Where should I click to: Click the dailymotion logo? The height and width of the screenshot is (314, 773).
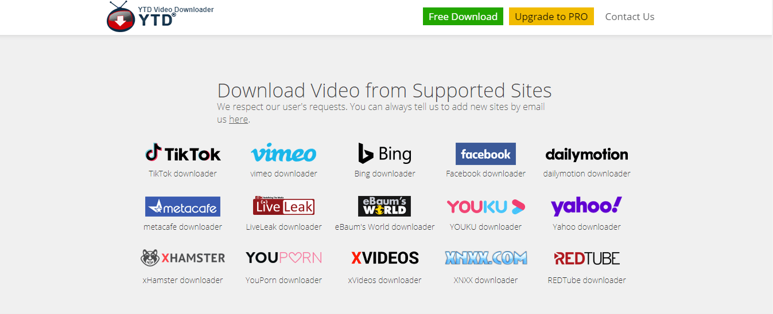(586, 154)
